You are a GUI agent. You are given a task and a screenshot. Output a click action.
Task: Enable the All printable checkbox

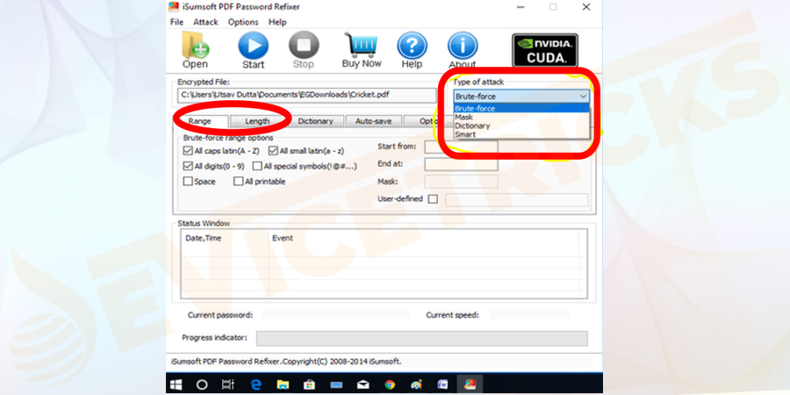coord(238,182)
